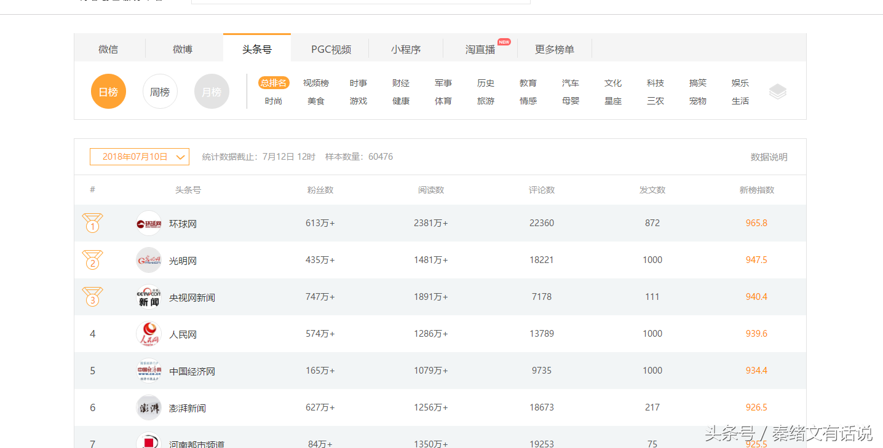Click the 965.8 index value
The image size is (883, 448).
(756, 223)
